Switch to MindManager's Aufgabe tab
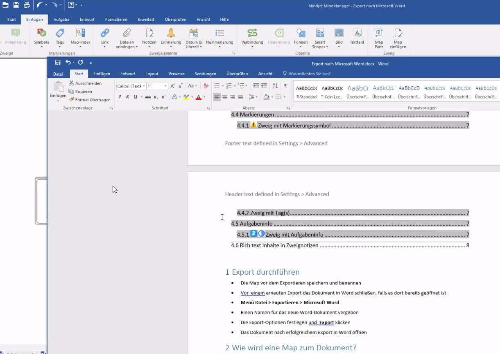Image resolution: width=500 pixels, height=354 pixels. coord(61,19)
